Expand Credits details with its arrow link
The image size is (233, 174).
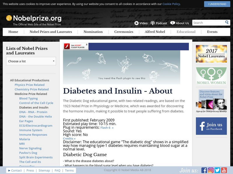70,138
